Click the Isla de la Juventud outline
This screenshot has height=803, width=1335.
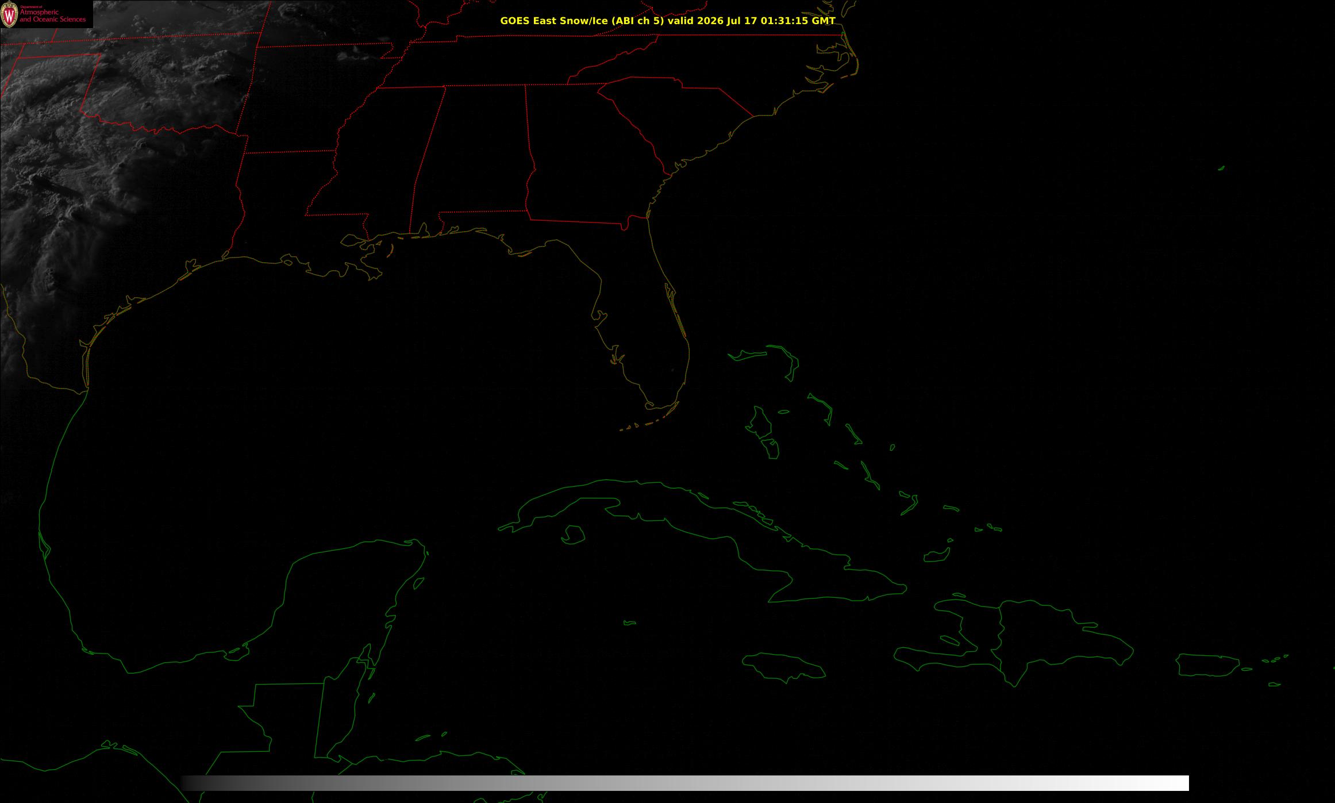573,535
